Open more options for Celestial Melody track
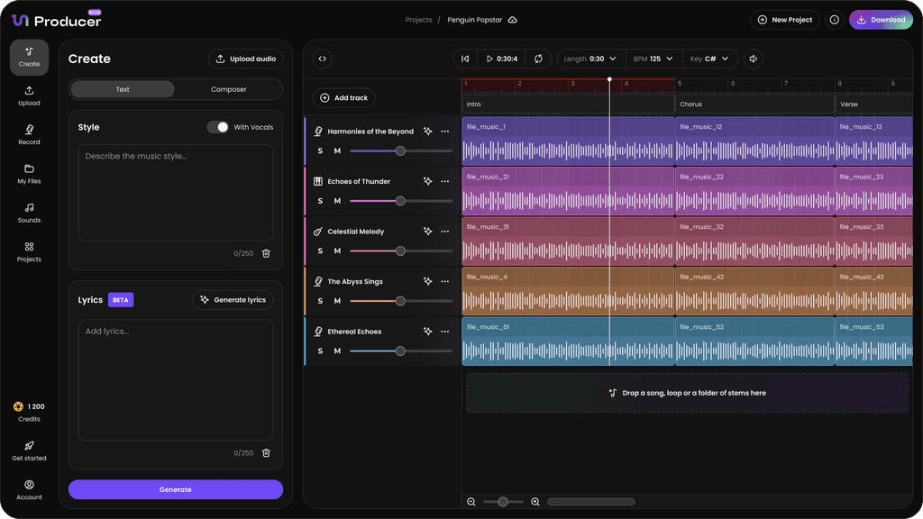923x519 pixels. coord(444,231)
